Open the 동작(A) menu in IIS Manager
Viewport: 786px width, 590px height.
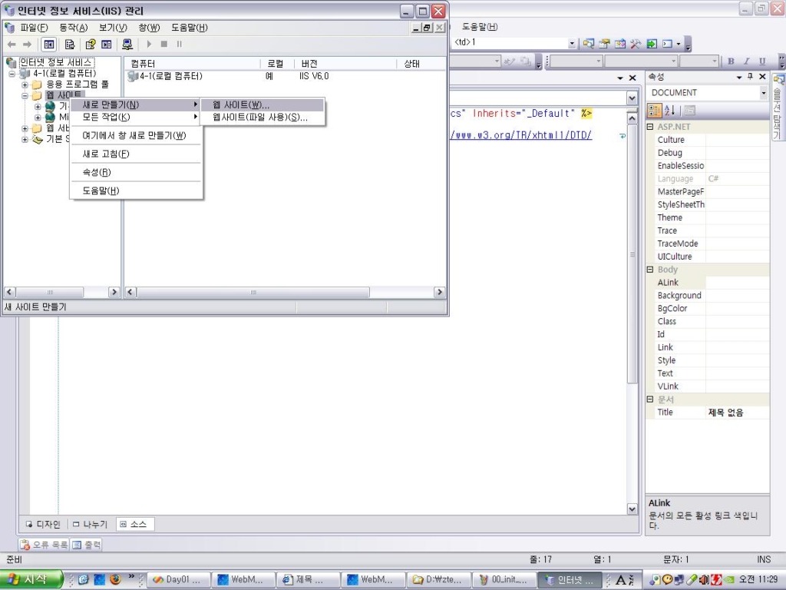pyautogui.click(x=73, y=28)
